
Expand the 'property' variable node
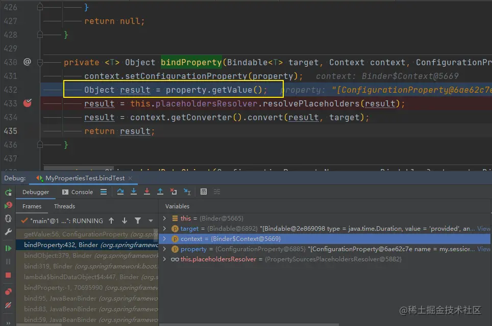(x=164, y=249)
